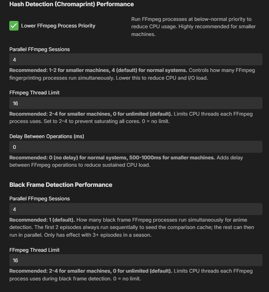
Task: Focus FFmpeg Thread Limit field under Hash Detection
Action: click(x=136, y=103)
